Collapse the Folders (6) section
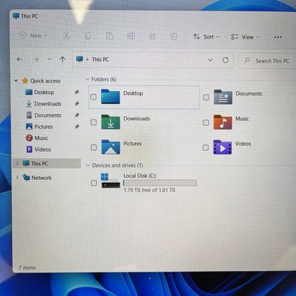This screenshot has width=296, height=296. point(87,79)
